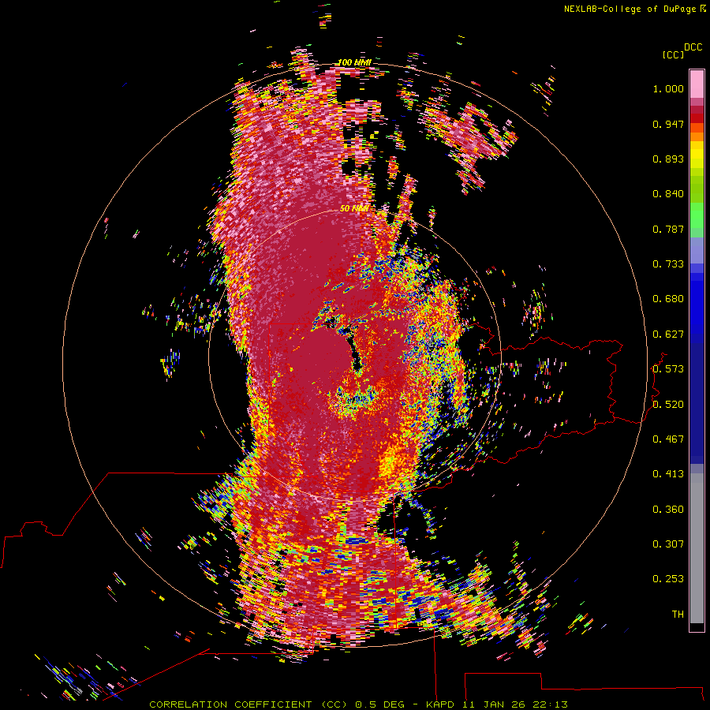This screenshot has width=710, height=710.
Task: Pick the light pink top segment of color bar
Action: [x=697, y=84]
